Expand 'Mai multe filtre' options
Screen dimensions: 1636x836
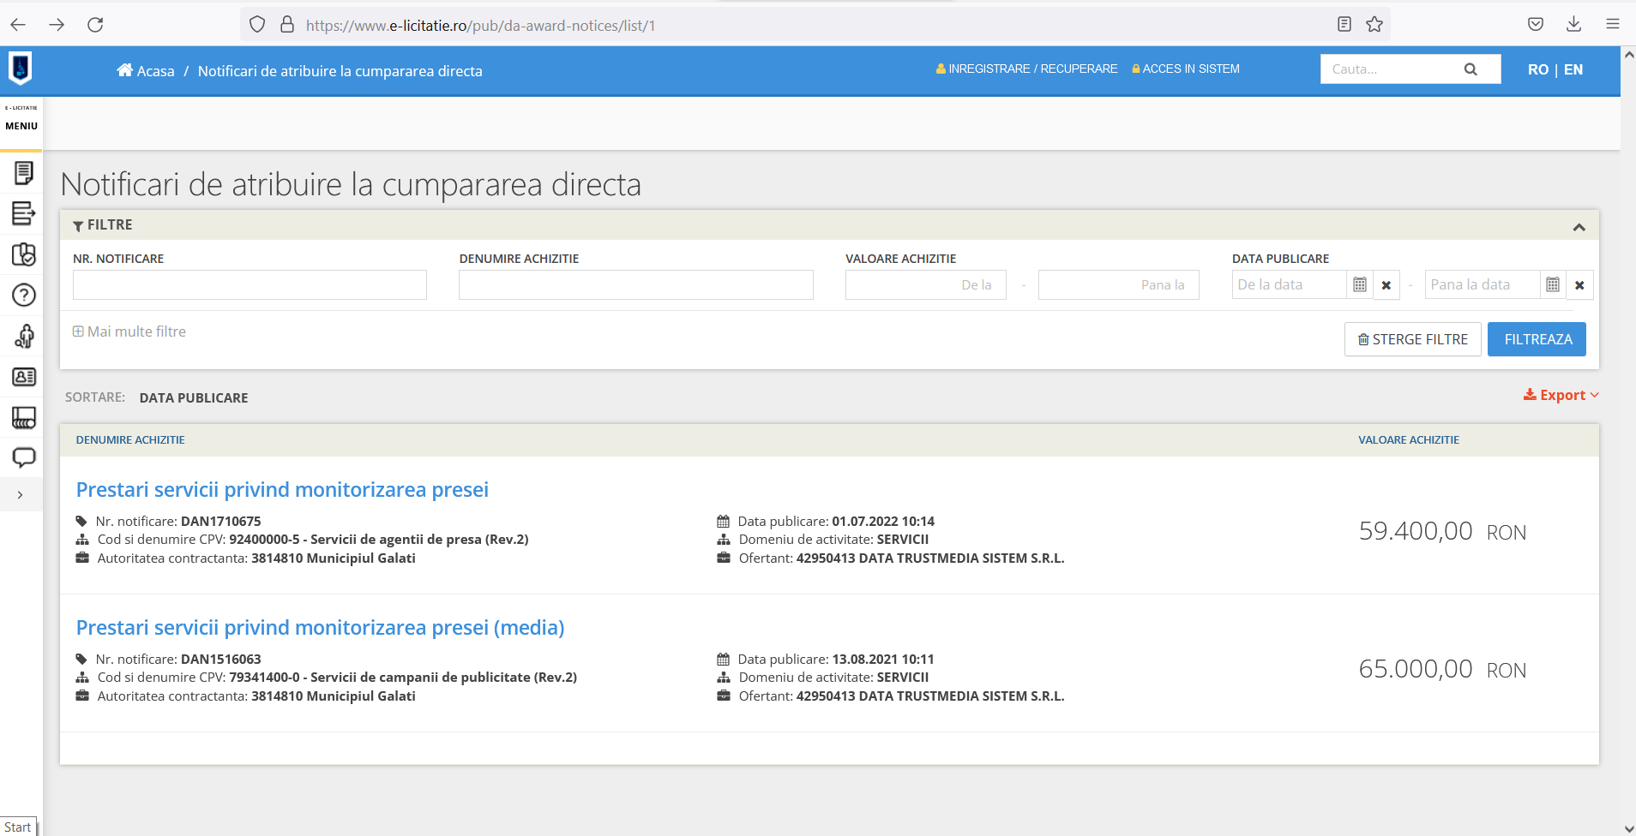(129, 331)
